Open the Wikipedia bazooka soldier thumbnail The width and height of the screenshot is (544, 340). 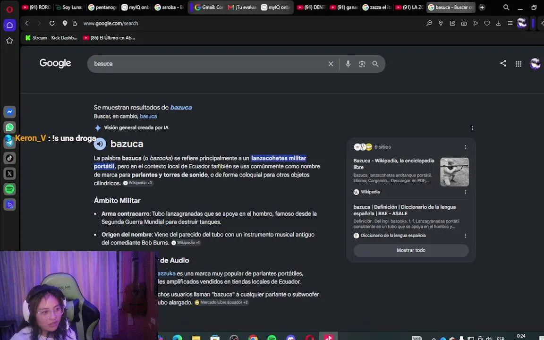point(454,172)
